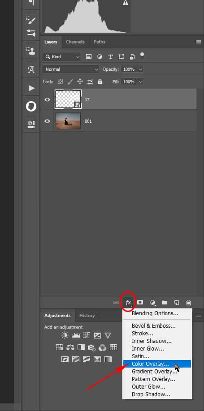Lock image pixels with brush icon

[70, 81]
